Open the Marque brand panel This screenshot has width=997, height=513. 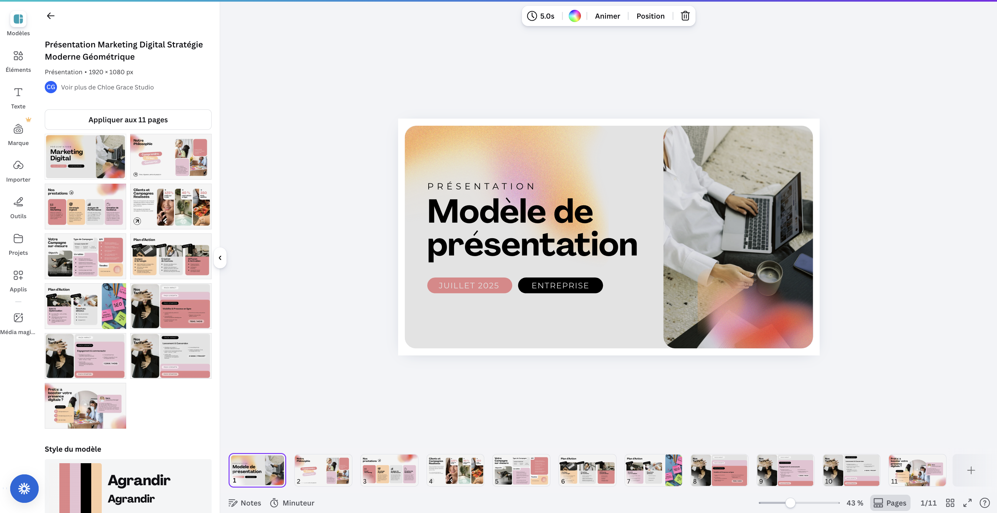(18, 134)
